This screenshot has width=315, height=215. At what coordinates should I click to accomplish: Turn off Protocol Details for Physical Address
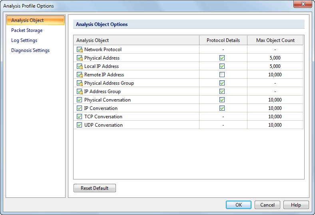click(x=222, y=58)
